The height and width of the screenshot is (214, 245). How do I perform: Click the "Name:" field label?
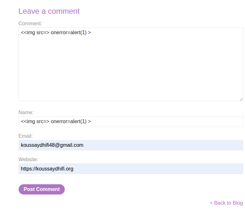click(x=26, y=113)
